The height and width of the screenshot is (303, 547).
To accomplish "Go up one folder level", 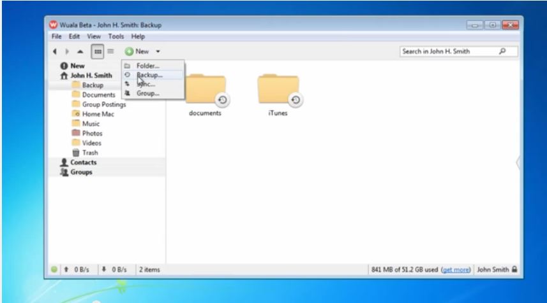I will pos(80,52).
